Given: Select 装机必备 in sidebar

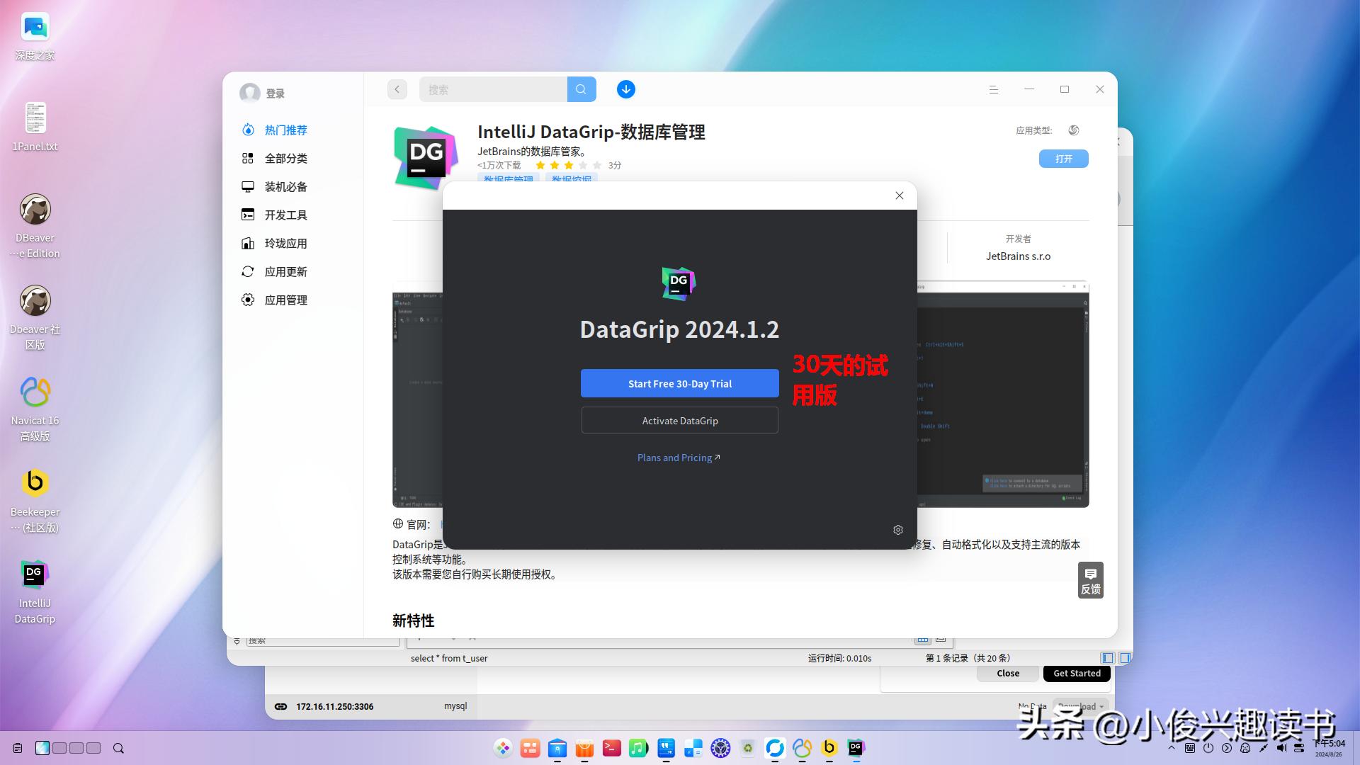Looking at the screenshot, I should tap(285, 186).
